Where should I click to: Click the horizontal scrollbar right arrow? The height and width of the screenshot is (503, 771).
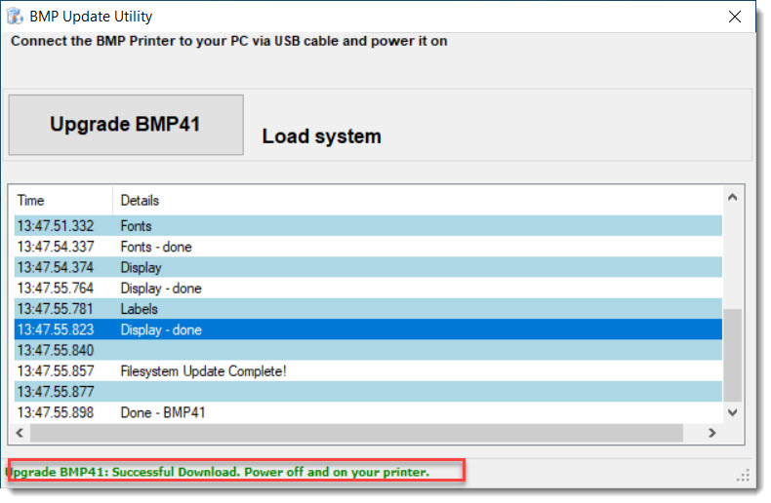tap(711, 433)
